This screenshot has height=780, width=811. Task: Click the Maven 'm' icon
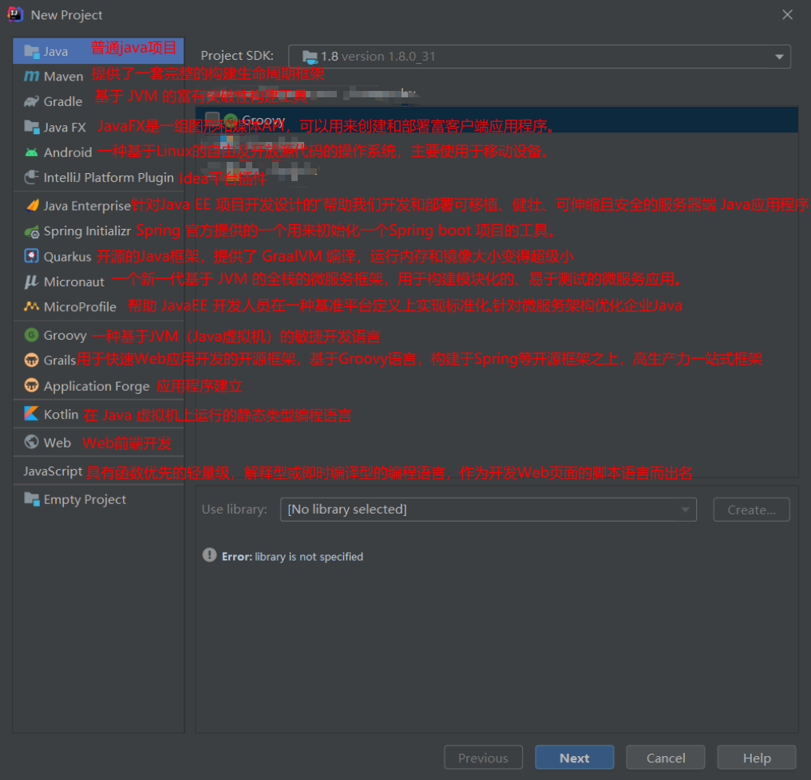click(x=32, y=77)
